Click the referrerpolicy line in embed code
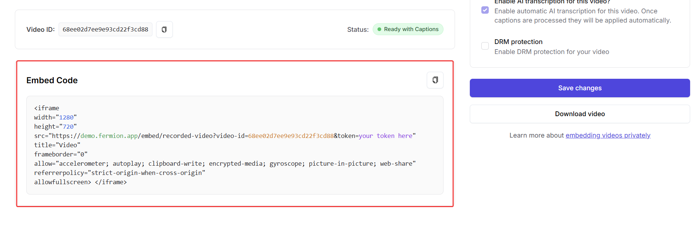This screenshot has height=233, width=699. [119, 173]
